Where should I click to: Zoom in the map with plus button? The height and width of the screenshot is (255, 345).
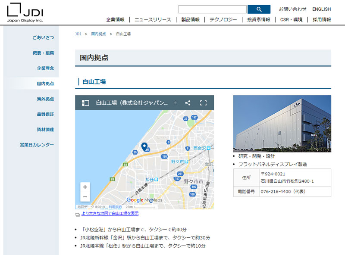click(x=85, y=187)
